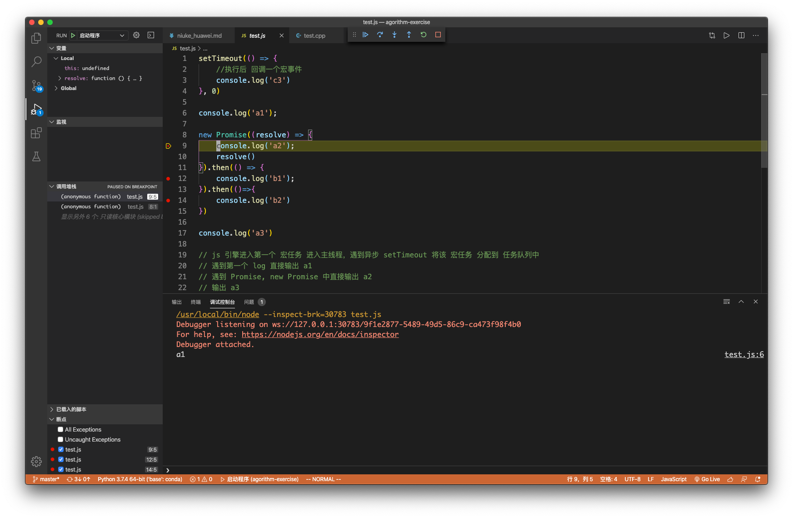Open the Search view in the activity bar
Screen dimensions: 793x518
tap(36, 62)
